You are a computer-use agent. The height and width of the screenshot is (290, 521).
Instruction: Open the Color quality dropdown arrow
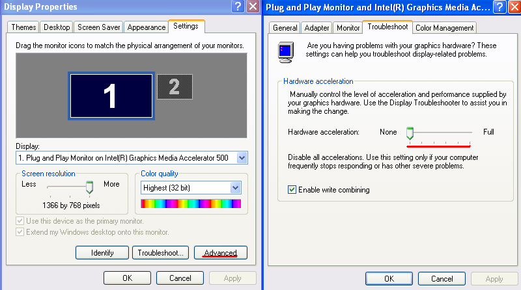(x=236, y=188)
